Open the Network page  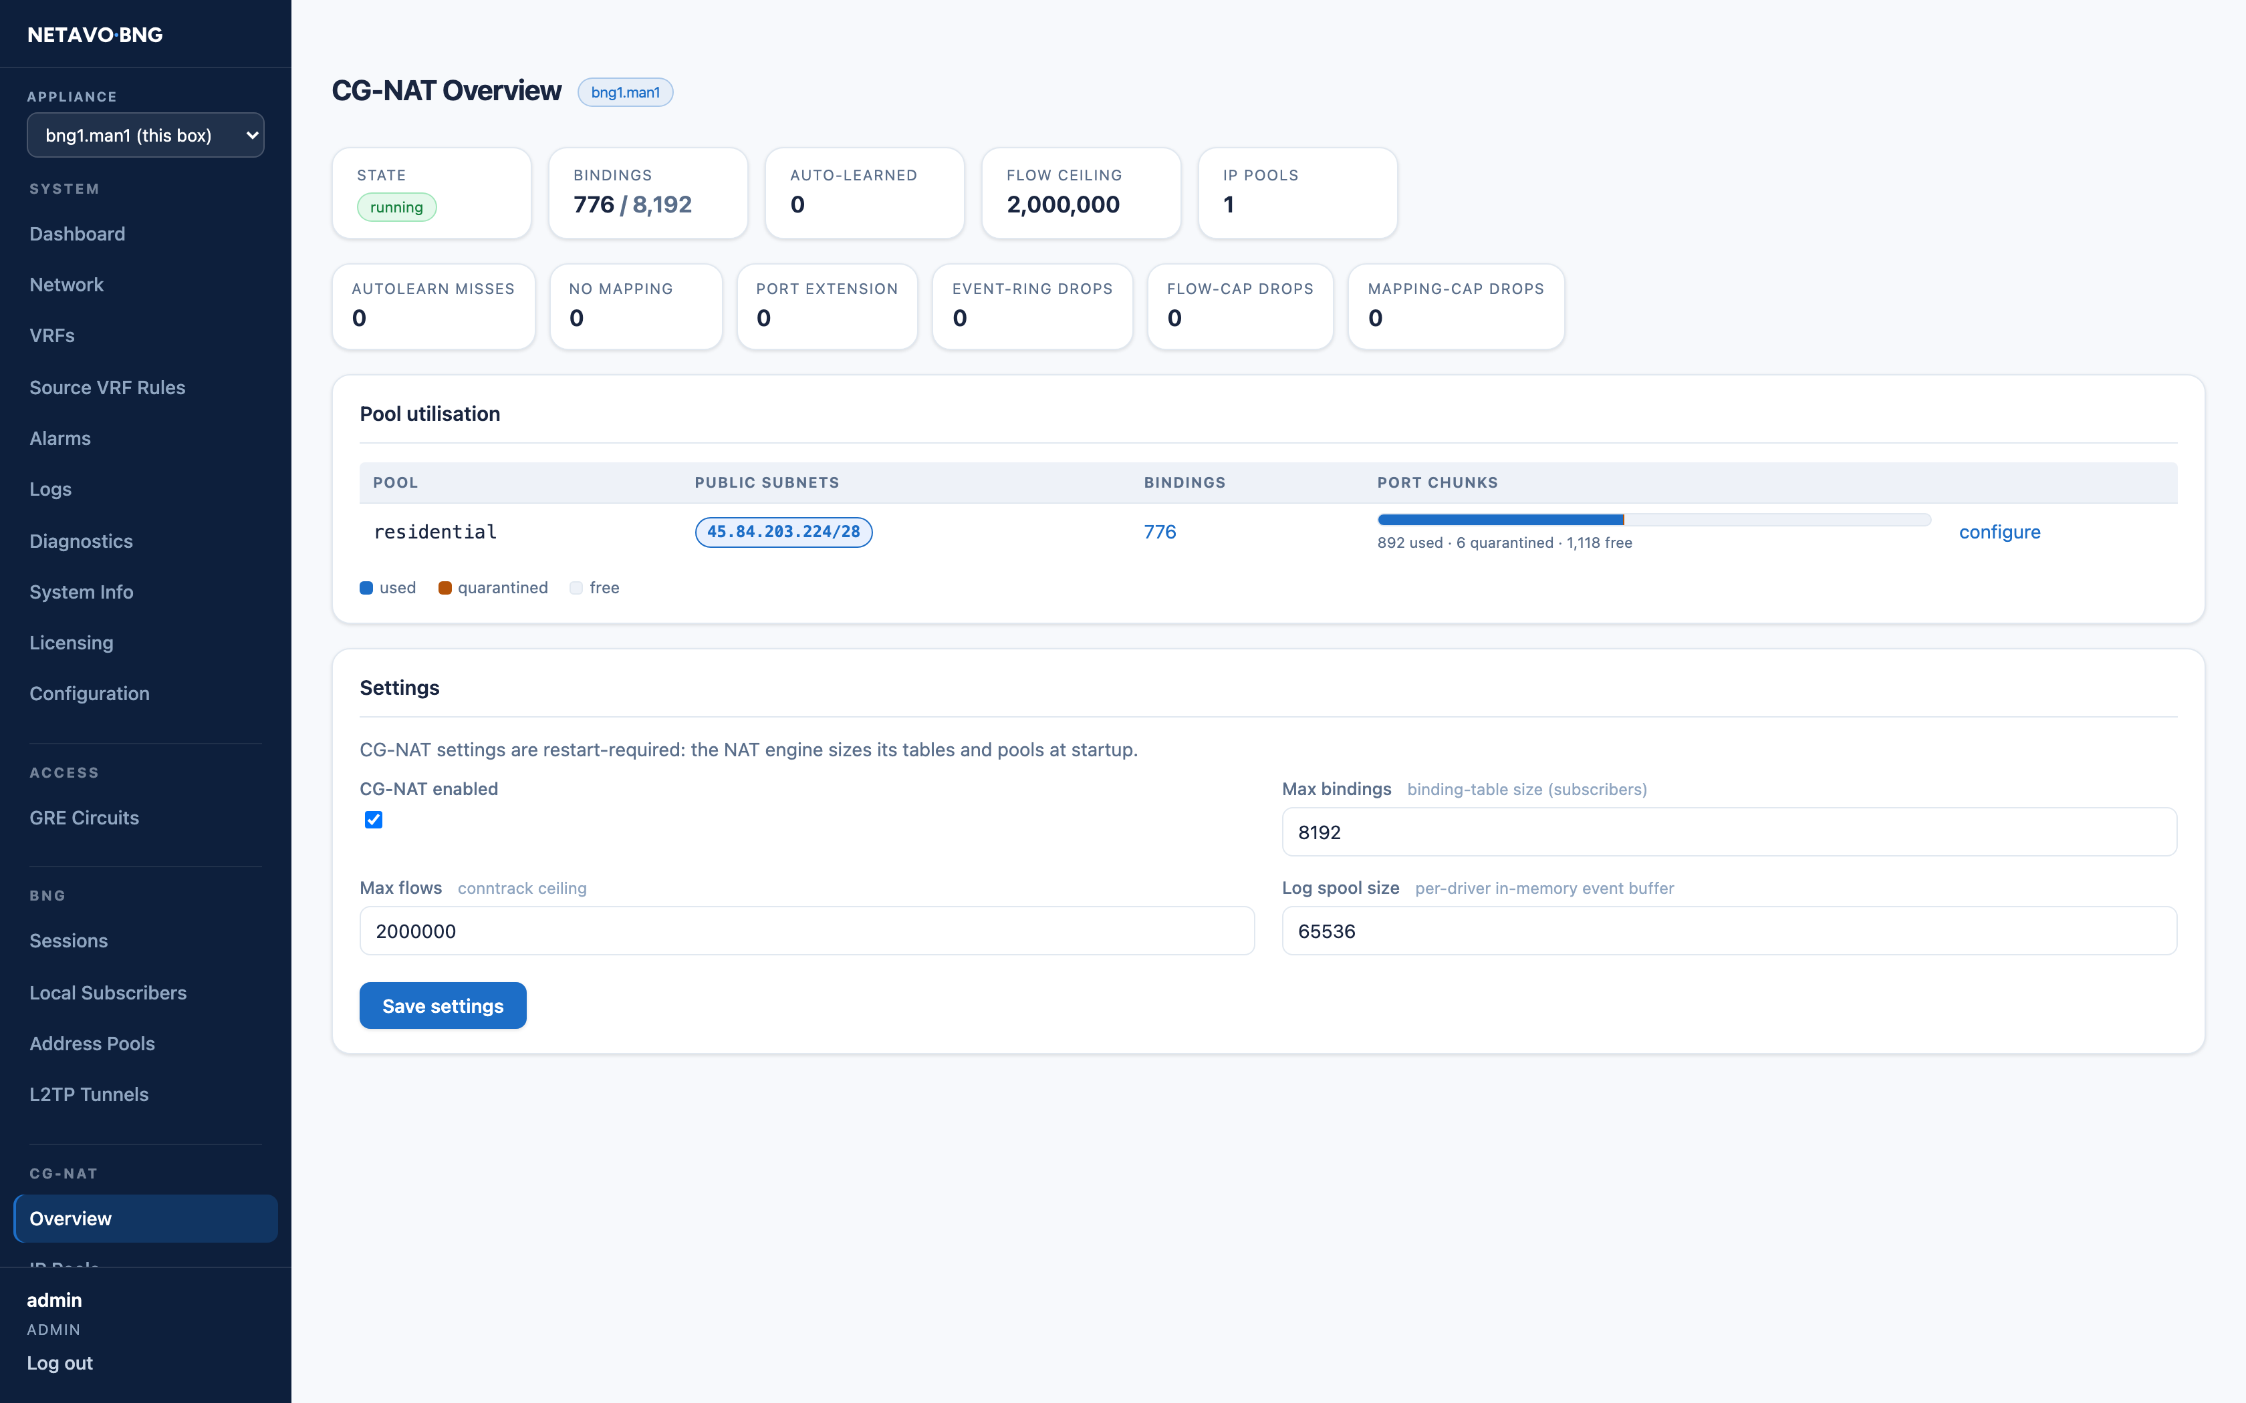(66, 285)
